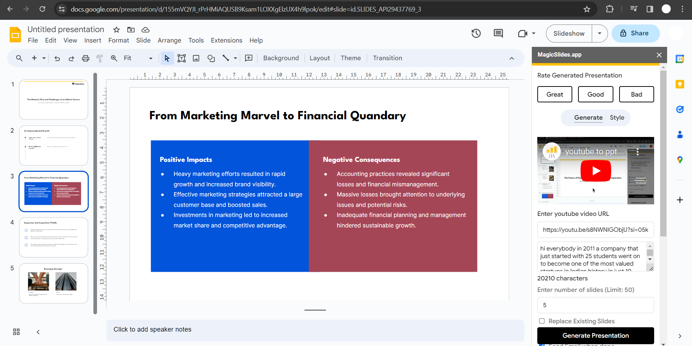Open the grid view icon
692x346 pixels.
[x=16, y=332]
